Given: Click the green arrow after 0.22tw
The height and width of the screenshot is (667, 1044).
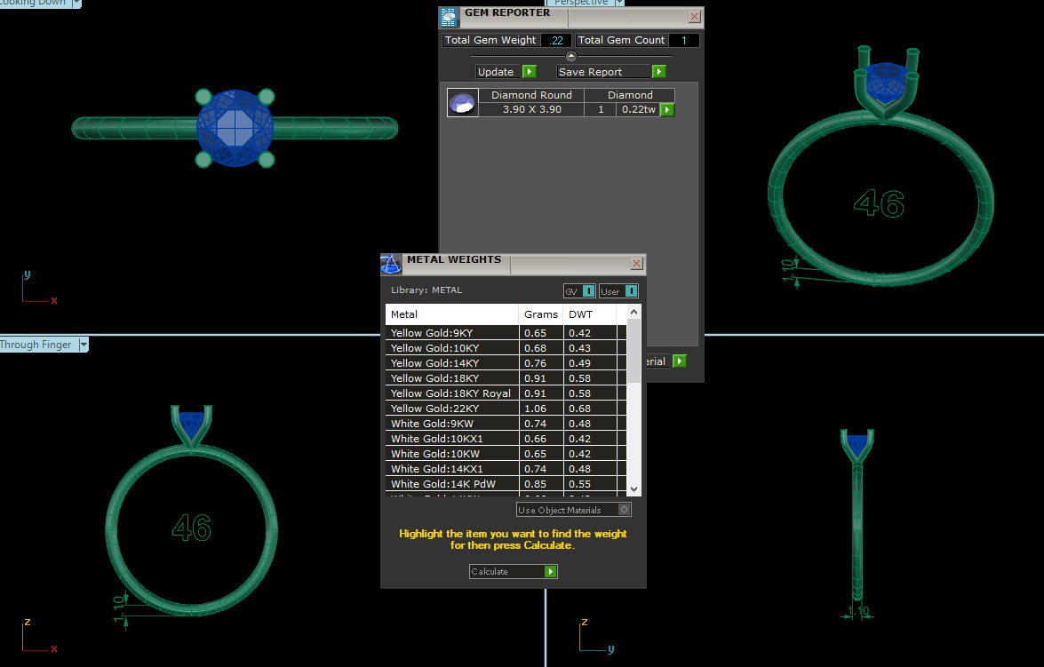Looking at the screenshot, I should pos(667,110).
